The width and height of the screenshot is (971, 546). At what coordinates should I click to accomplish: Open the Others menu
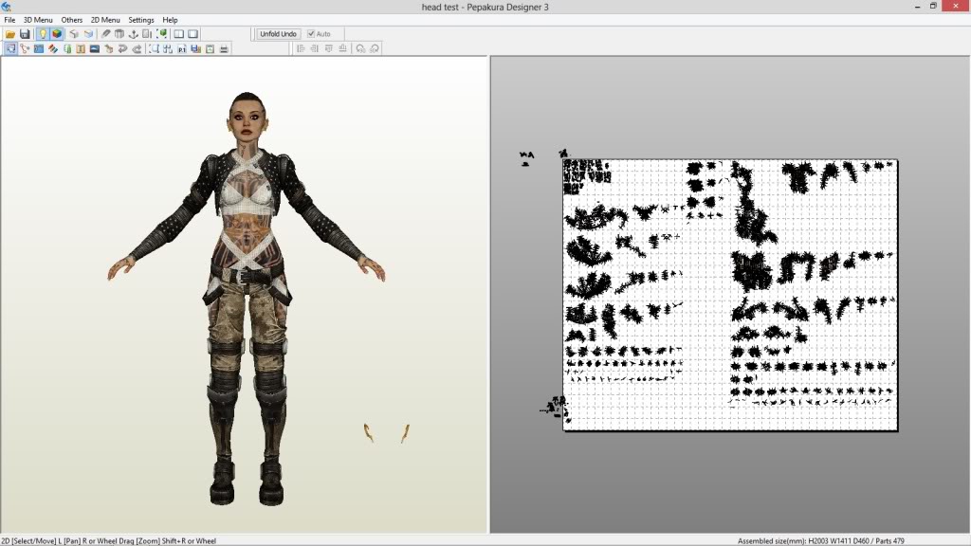click(x=72, y=20)
